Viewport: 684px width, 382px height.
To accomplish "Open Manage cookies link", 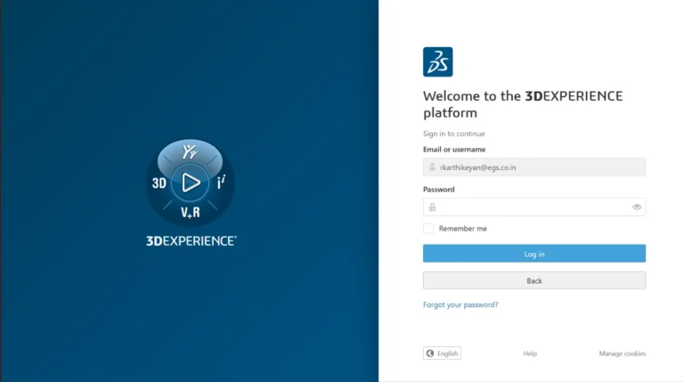I will click(622, 354).
